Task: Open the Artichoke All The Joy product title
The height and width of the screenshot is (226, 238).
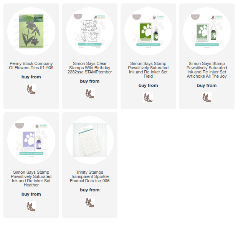Action: 207,70
